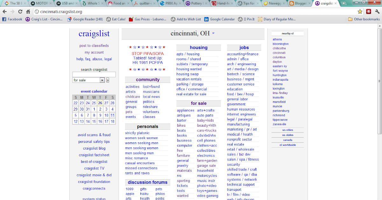Click red extension icon beside the star
Image resolution: width=382 pixels, height=200 pixels.
click(369, 11)
